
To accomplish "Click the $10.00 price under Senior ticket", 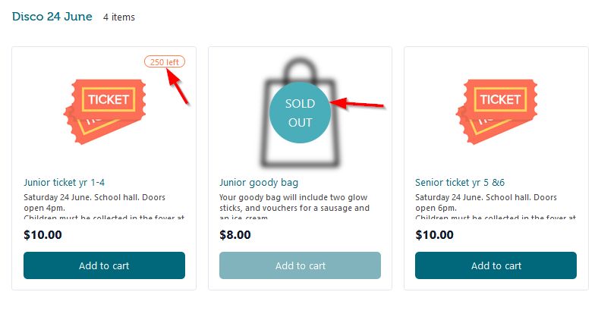I will 434,234.
